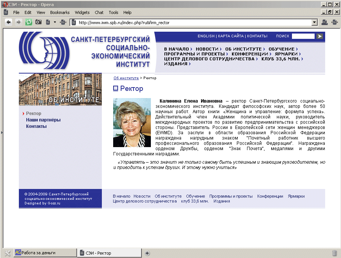Open the closed tabs trash icon

point(335,253)
